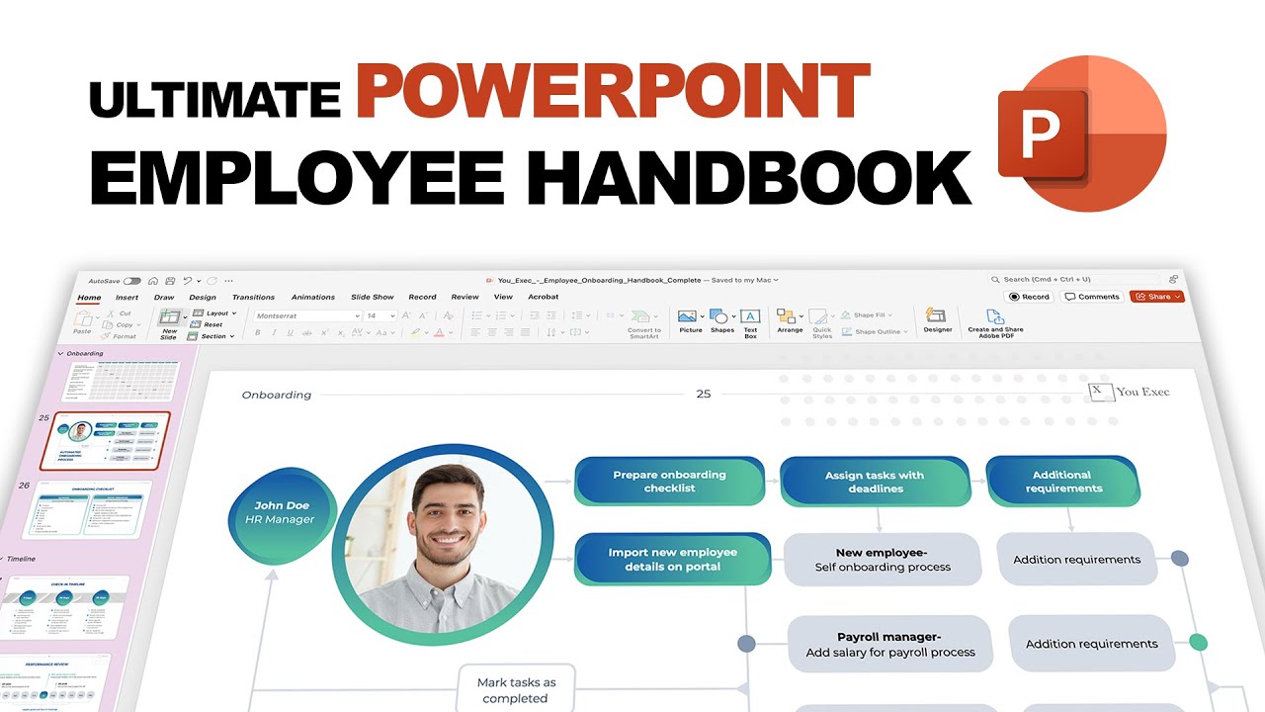Viewport: 1265px width, 712px height.
Task: Open the Animations tab
Action: 313,297
